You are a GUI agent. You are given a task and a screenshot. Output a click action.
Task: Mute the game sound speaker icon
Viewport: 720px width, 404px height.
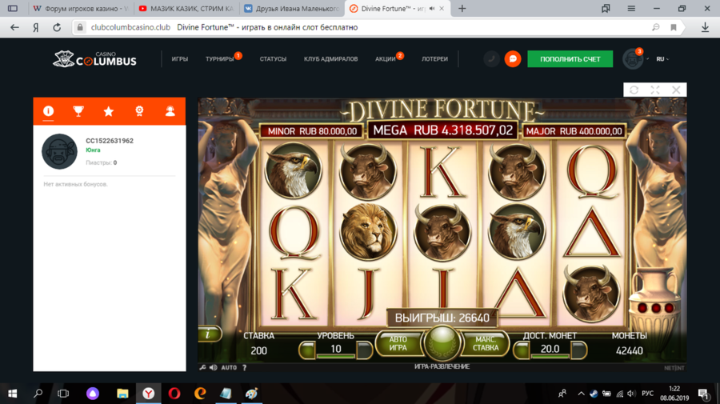click(213, 367)
